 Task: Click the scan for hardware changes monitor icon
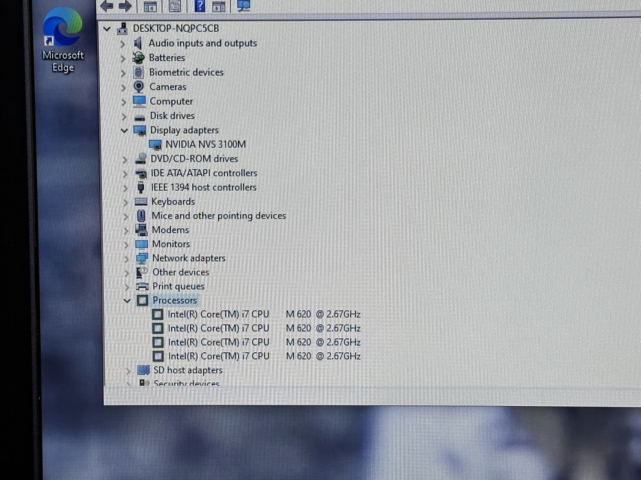click(x=244, y=6)
